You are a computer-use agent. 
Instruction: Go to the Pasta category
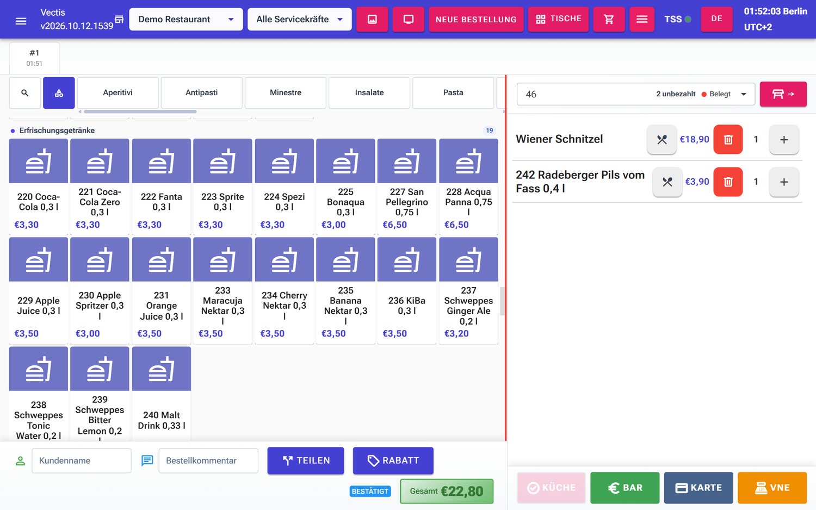click(453, 93)
